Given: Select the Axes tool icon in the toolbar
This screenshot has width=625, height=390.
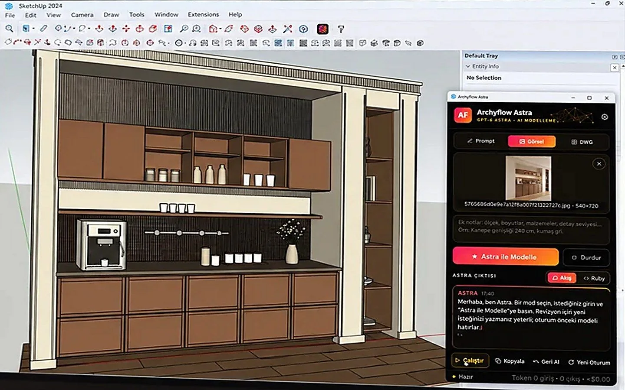Looking at the screenshot, I should (x=288, y=29).
